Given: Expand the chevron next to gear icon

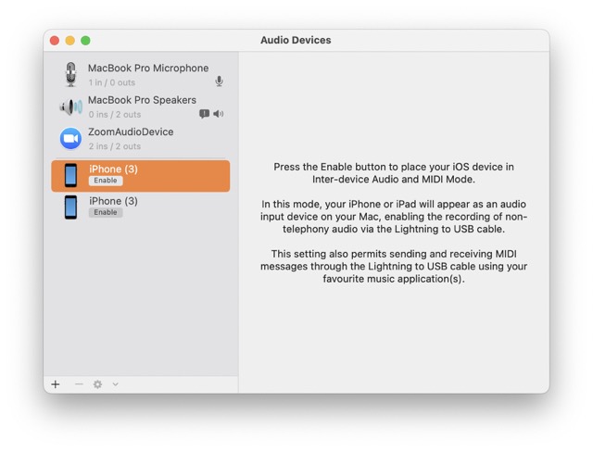Looking at the screenshot, I should (115, 384).
